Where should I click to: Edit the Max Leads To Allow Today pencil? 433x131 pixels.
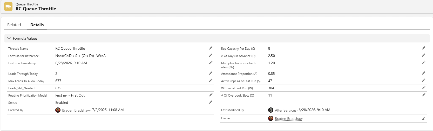[x=211, y=80]
